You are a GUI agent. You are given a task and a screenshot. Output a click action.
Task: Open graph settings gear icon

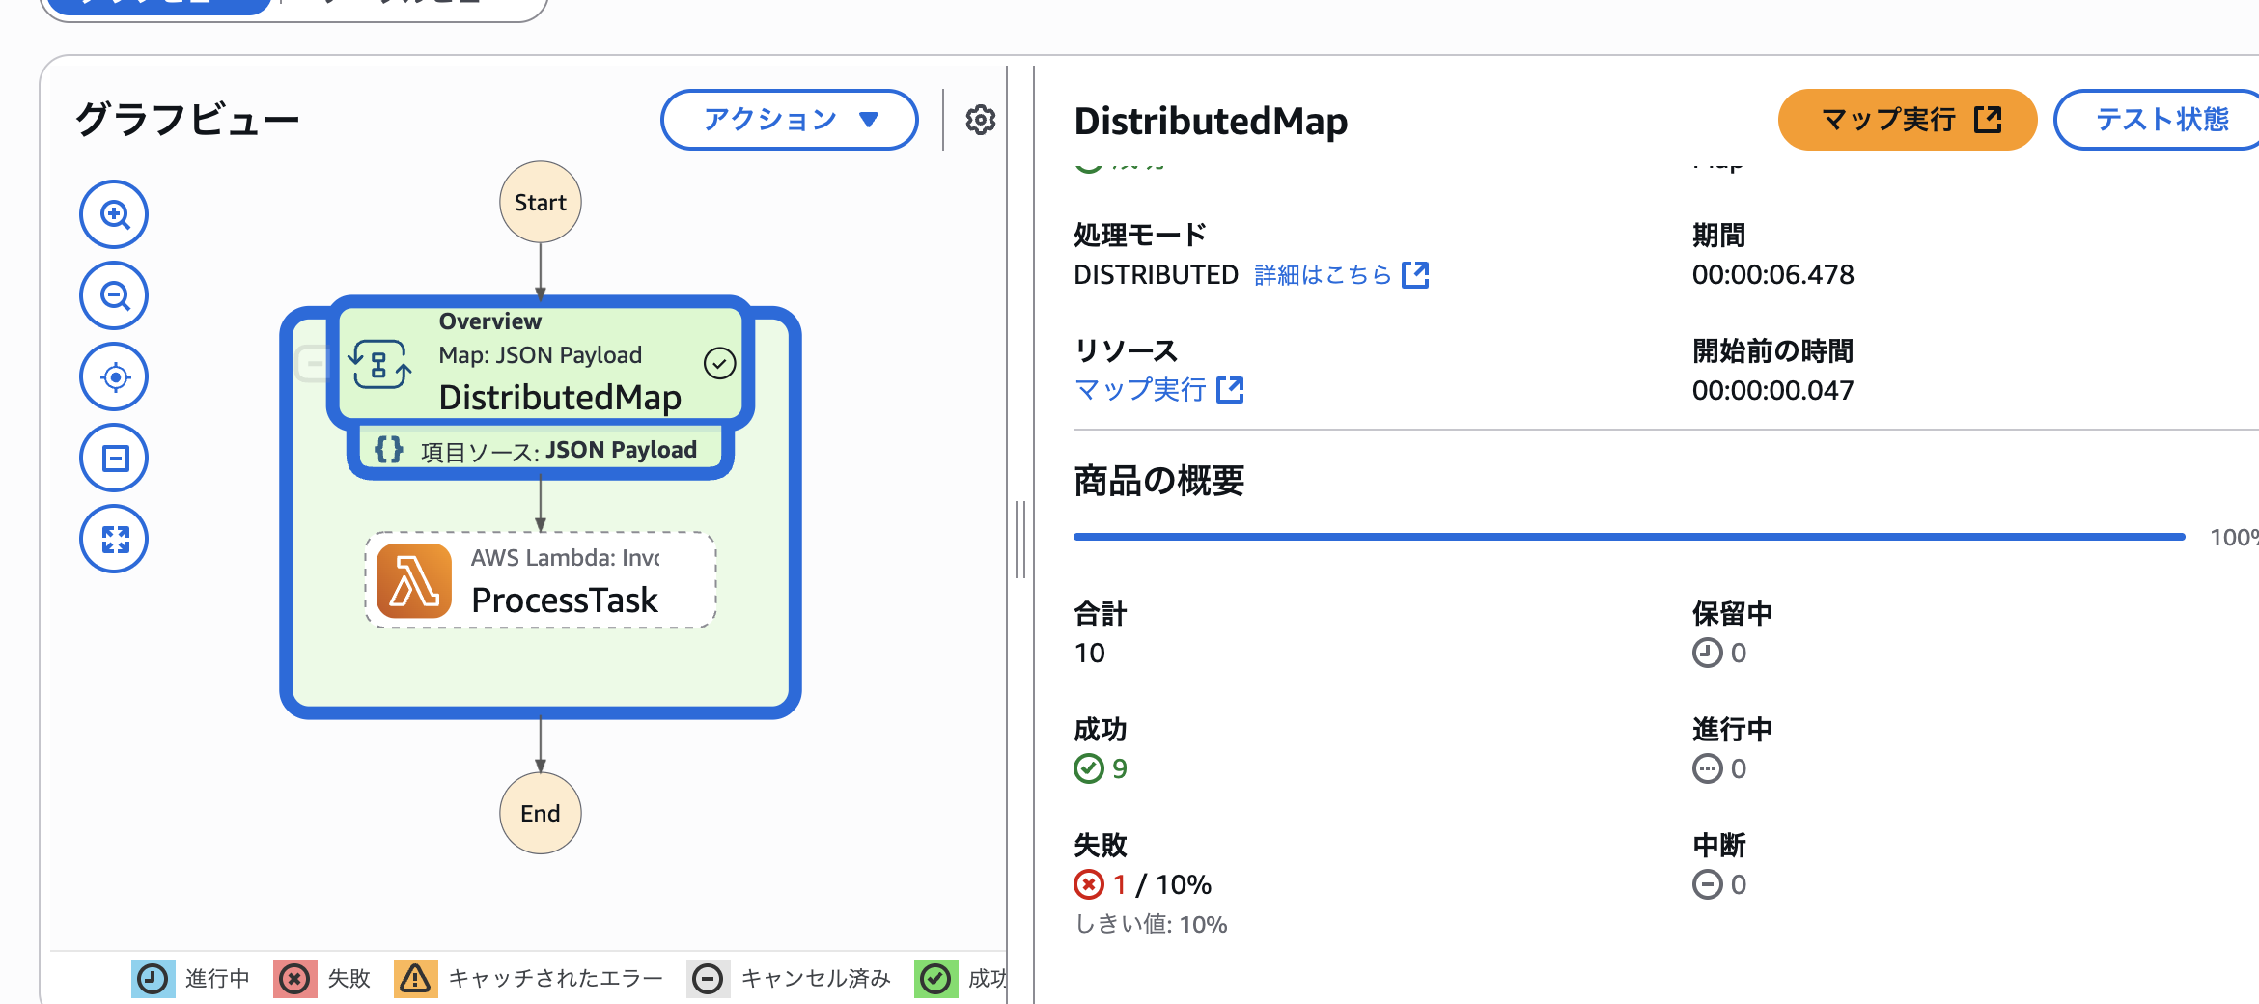[980, 120]
